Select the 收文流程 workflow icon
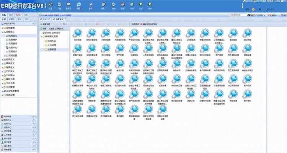This screenshot has width=287, height=153. (77, 33)
